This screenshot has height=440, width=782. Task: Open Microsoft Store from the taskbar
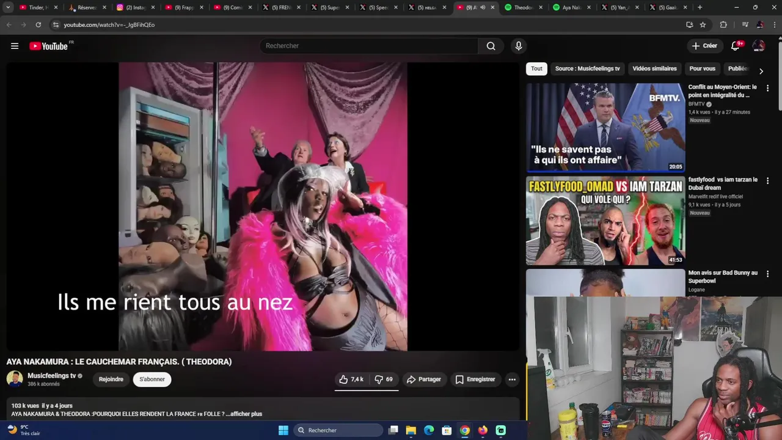click(x=447, y=430)
